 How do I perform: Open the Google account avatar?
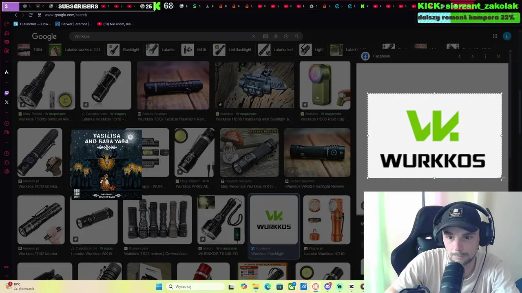click(x=507, y=36)
